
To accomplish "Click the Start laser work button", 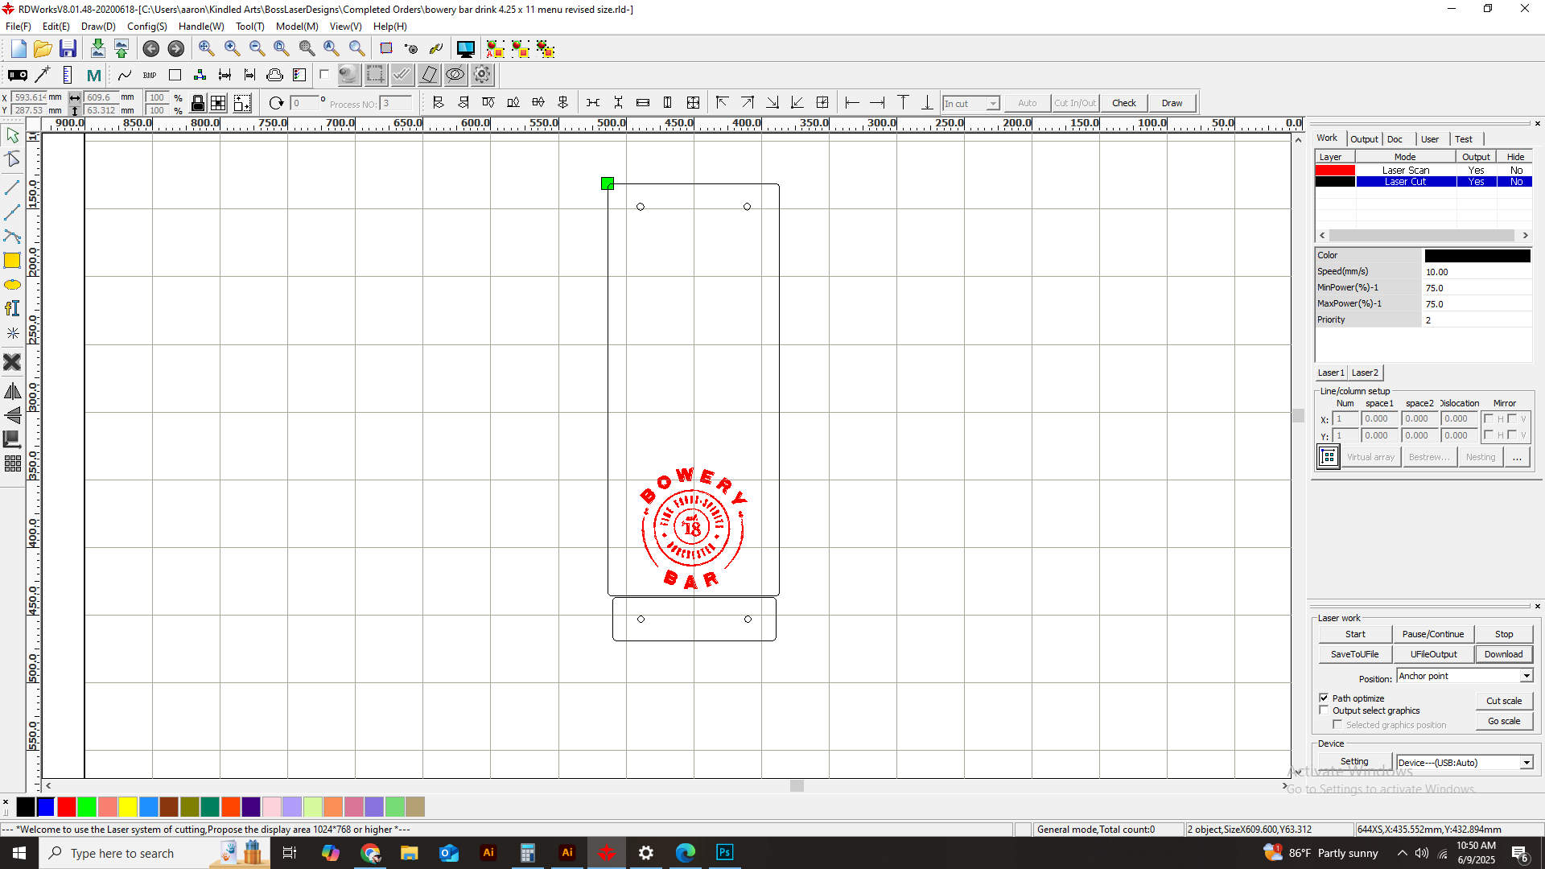I will pos(1355,634).
